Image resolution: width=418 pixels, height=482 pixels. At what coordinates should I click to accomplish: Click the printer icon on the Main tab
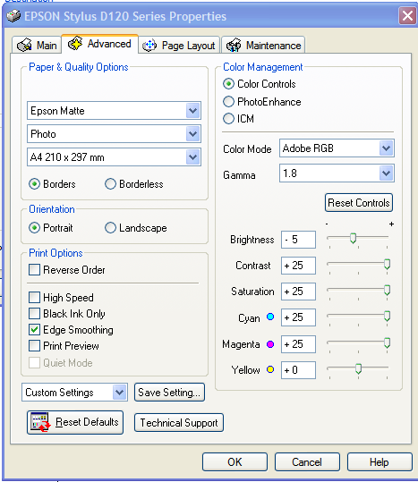(x=24, y=46)
